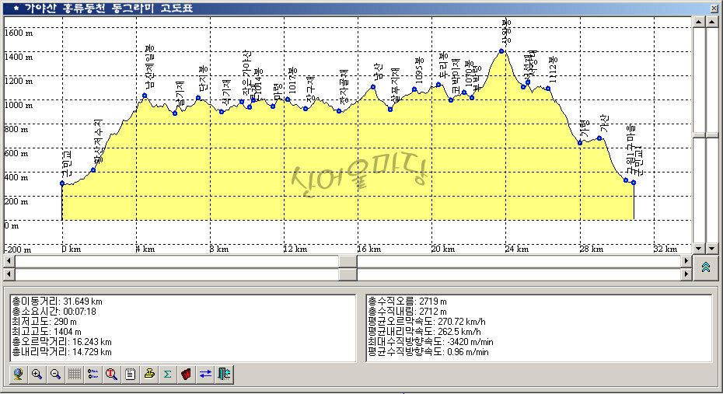This screenshot has width=723, height=394.
Task: Click the lowest altitude 290 m line
Action: click(x=44, y=322)
